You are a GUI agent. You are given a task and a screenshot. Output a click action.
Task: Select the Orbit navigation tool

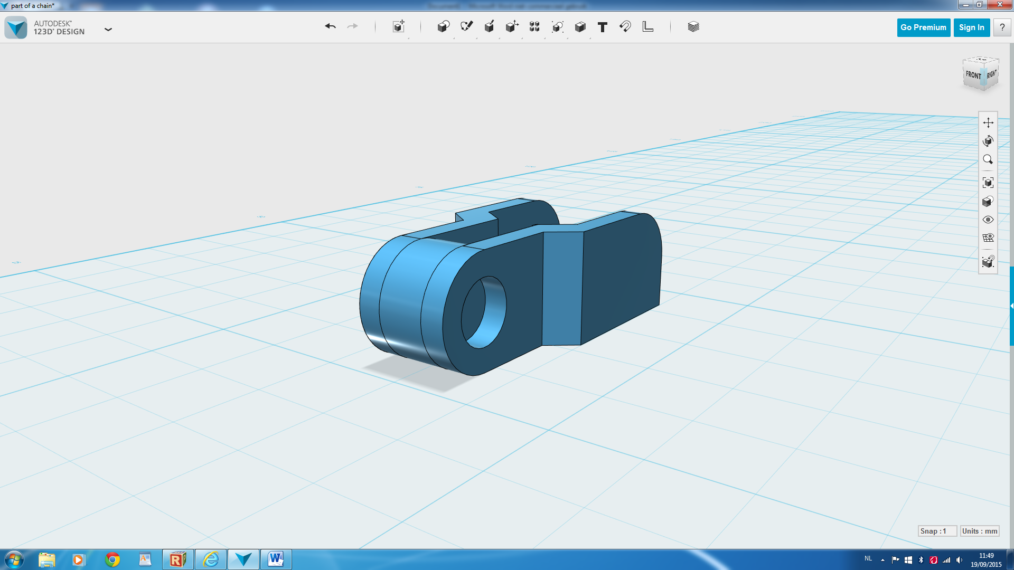(988, 141)
